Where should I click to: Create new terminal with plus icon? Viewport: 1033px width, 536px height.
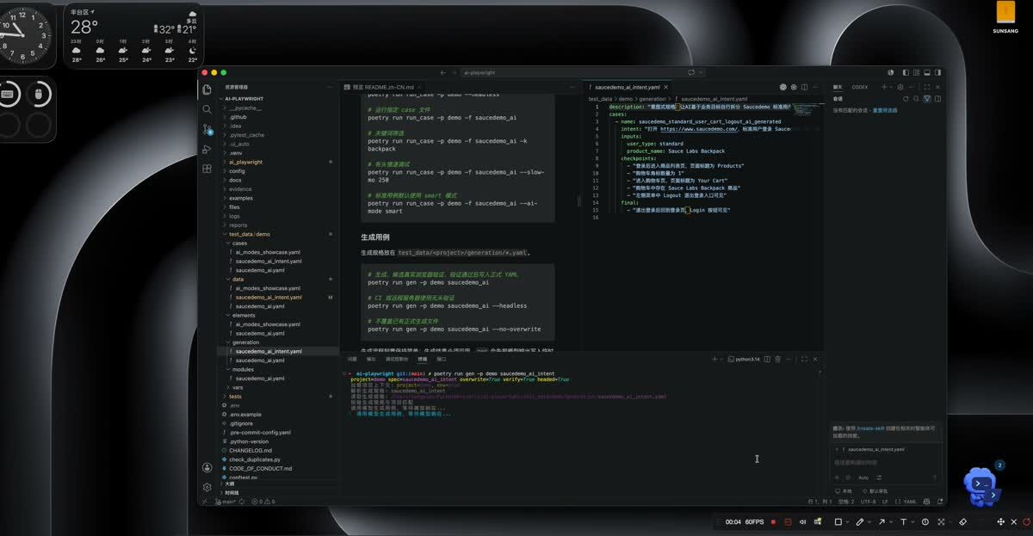tap(714, 359)
